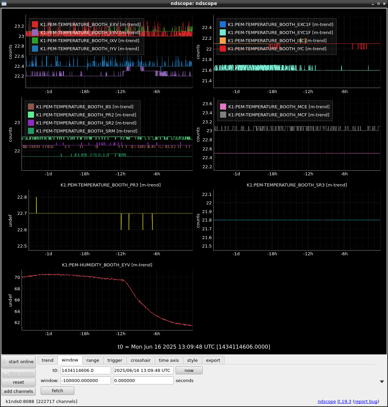Focus the window start field -100000.000000
This screenshot has height=407, width=388.
pyautogui.click(x=86, y=380)
